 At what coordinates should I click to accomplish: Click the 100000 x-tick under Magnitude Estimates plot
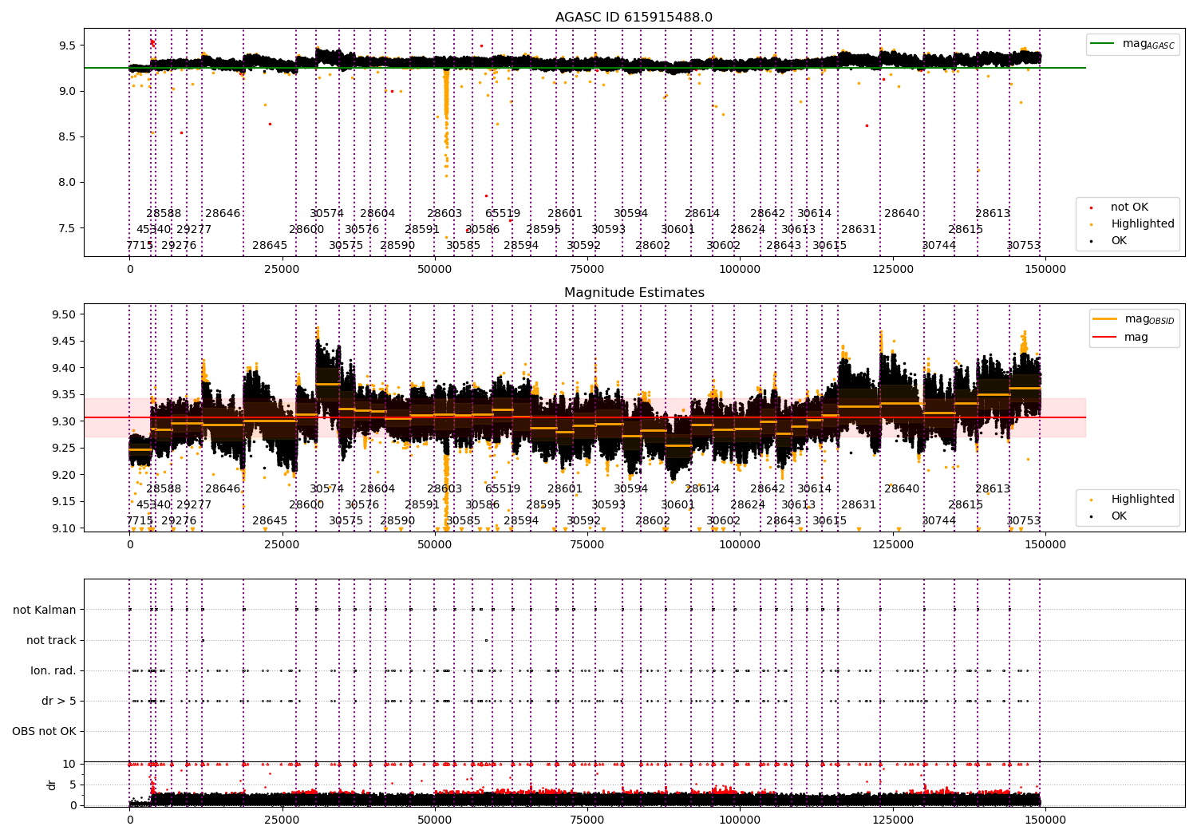point(741,546)
